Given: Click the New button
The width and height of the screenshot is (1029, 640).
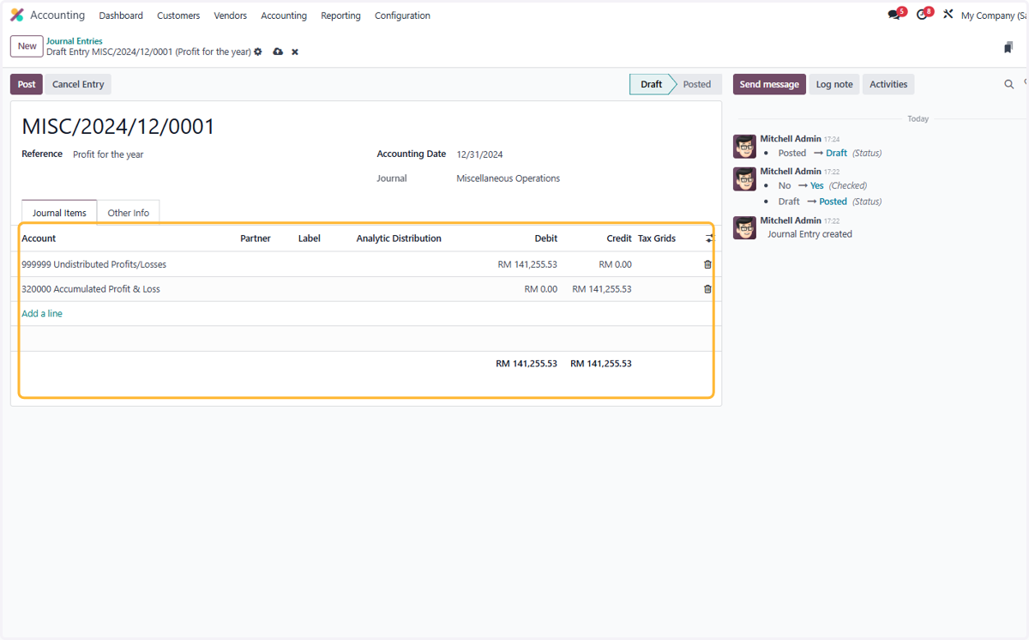Looking at the screenshot, I should coord(27,46).
